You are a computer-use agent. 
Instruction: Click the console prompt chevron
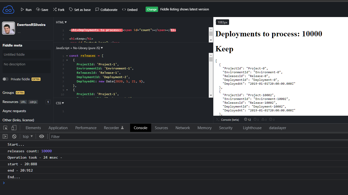(4, 183)
